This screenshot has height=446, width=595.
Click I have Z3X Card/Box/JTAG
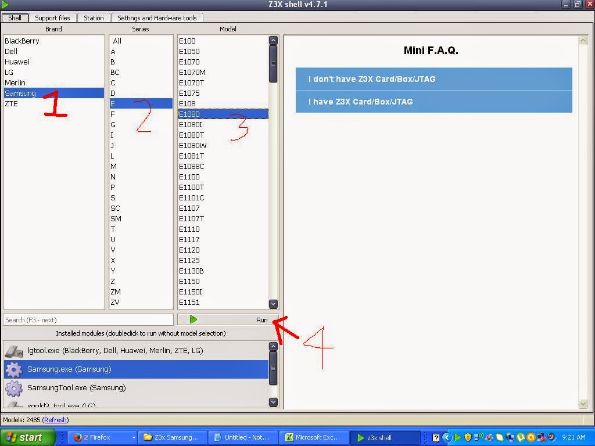click(433, 101)
